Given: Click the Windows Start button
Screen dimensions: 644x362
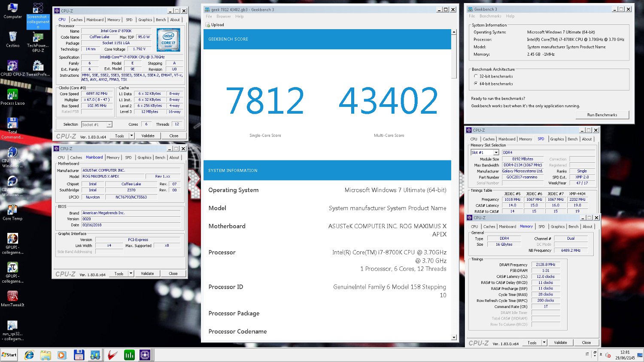Looking at the screenshot, I should [x=9, y=355].
